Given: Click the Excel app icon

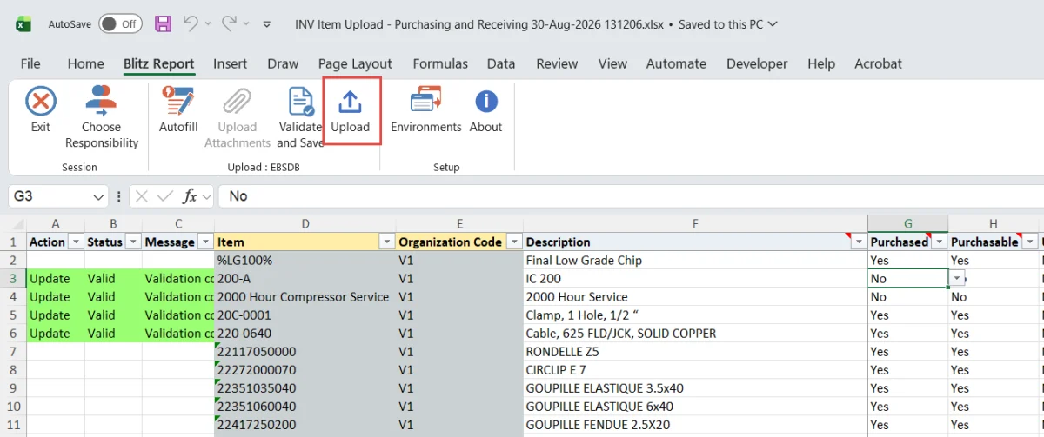Looking at the screenshot, I should [x=23, y=24].
